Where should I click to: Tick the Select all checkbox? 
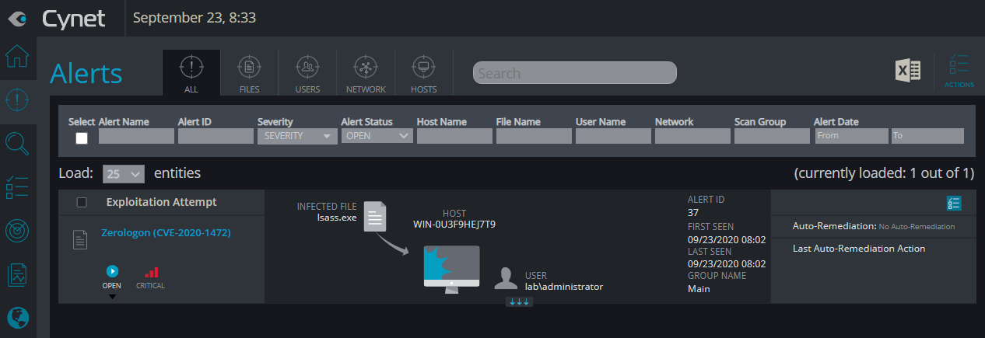coord(82,138)
